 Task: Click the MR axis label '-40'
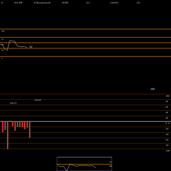167,134
